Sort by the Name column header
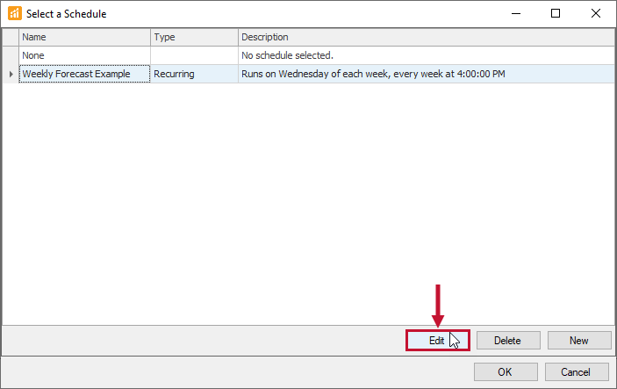 (84, 37)
